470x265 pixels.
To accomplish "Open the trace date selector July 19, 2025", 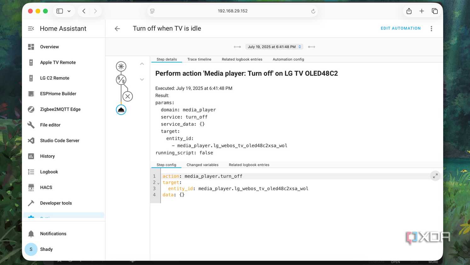I will (x=274, y=47).
